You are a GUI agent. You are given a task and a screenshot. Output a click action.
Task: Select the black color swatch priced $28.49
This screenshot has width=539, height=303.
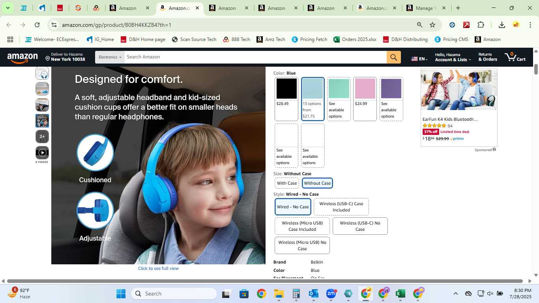click(x=286, y=99)
